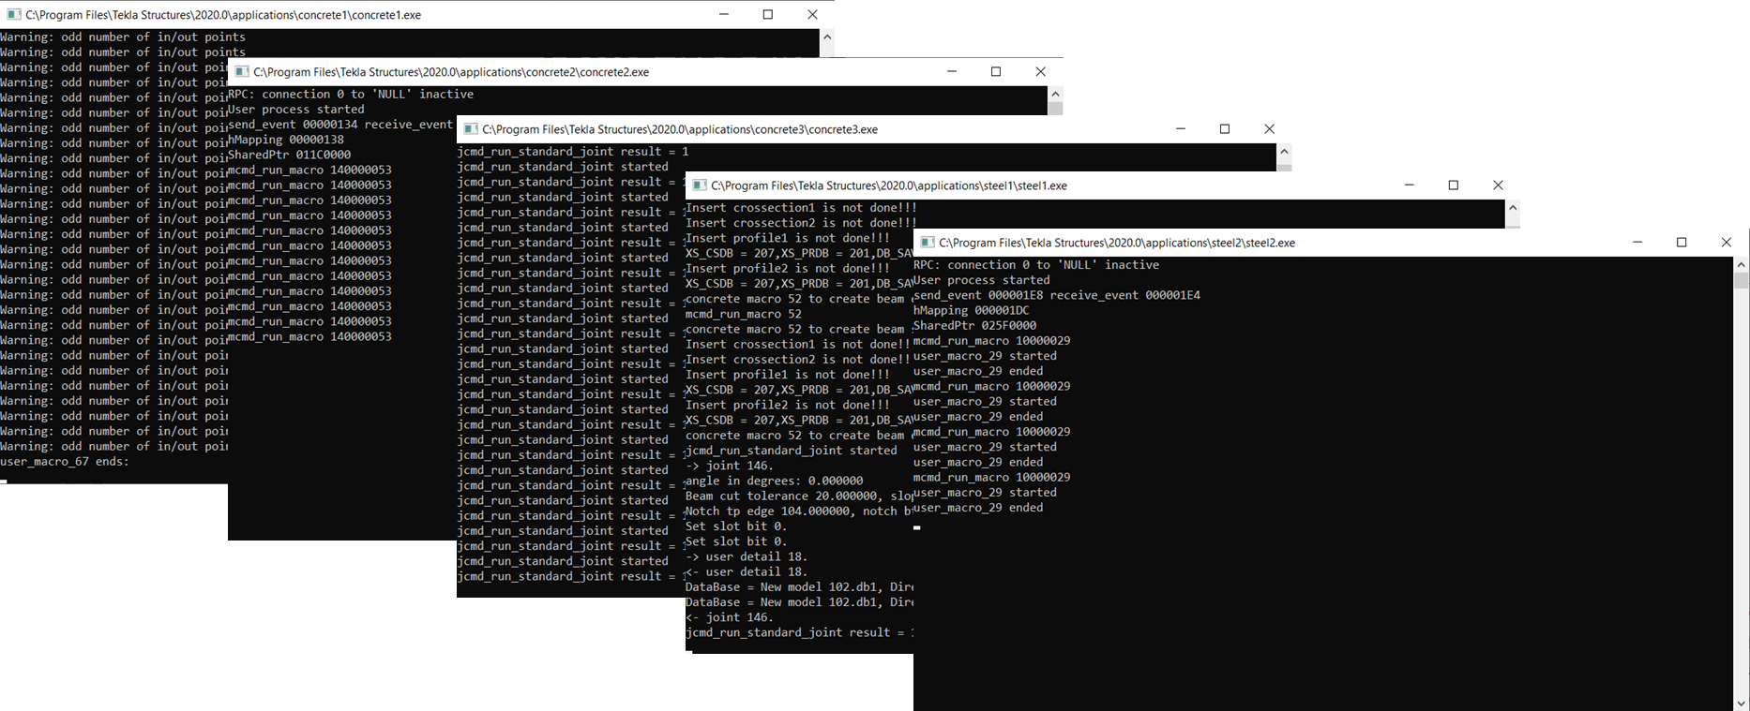Screen dimensions: 1750x711
Task: Click 'jcmd_run_standard_joint started' in steel1 console
Action: pyautogui.click(x=792, y=451)
